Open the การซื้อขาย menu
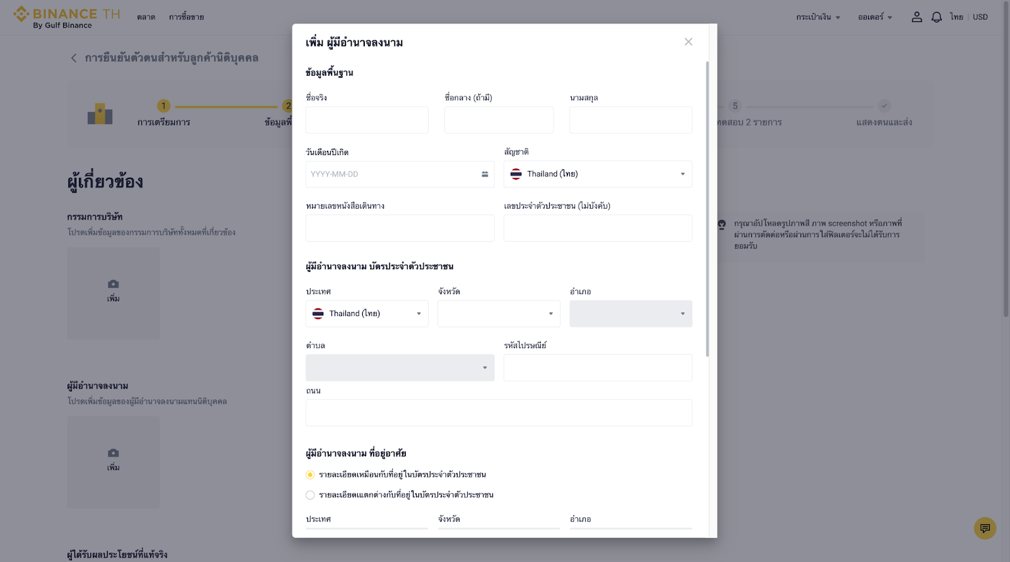This screenshot has width=1010, height=562. click(186, 17)
